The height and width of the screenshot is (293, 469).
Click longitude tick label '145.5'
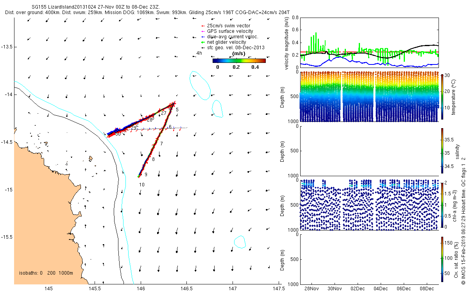point(95,289)
